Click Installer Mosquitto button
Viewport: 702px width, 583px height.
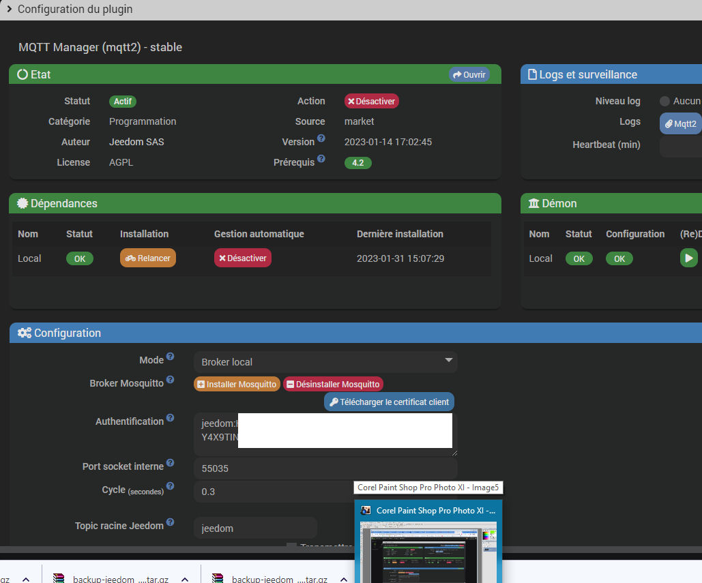237,385
